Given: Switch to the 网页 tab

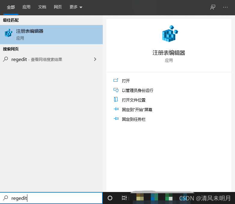Looking at the screenshot, I should (x=58, y=7).
